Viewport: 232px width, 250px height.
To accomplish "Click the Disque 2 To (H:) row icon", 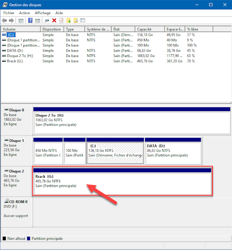I will click(x=4, y=56).
